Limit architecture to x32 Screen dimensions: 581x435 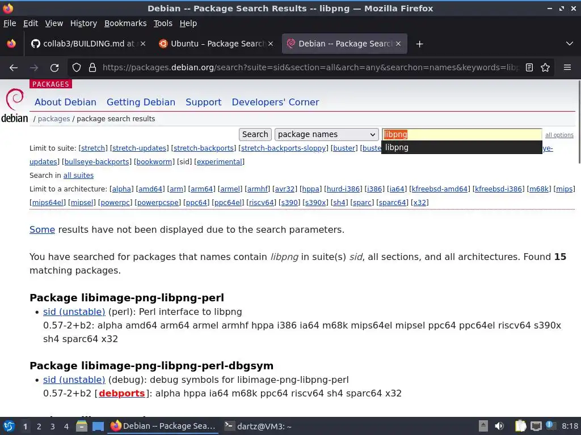419,203
